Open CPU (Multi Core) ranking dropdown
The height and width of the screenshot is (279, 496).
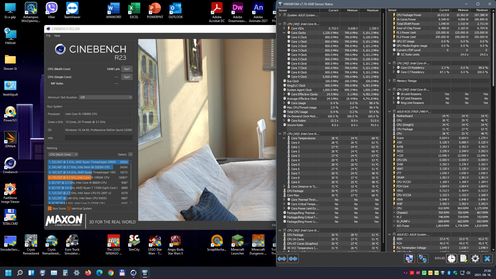click(63, 154)
